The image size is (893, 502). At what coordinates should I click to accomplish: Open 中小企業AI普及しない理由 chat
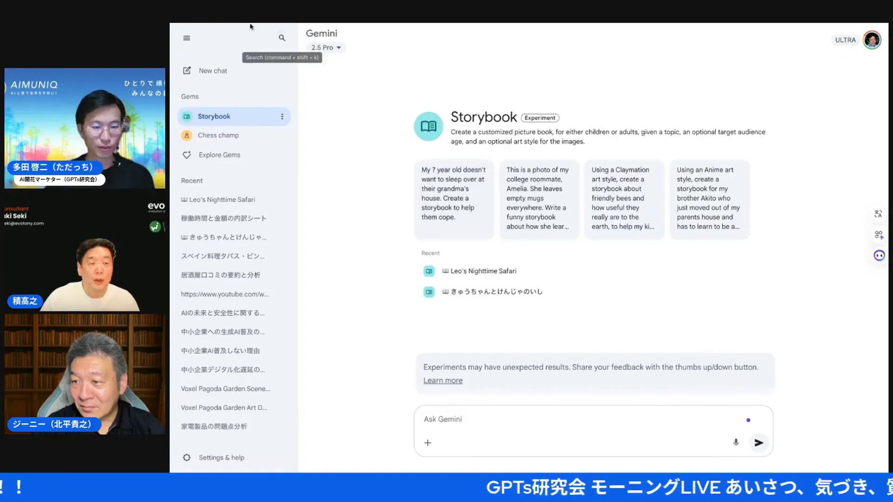(x=220, y=351)
